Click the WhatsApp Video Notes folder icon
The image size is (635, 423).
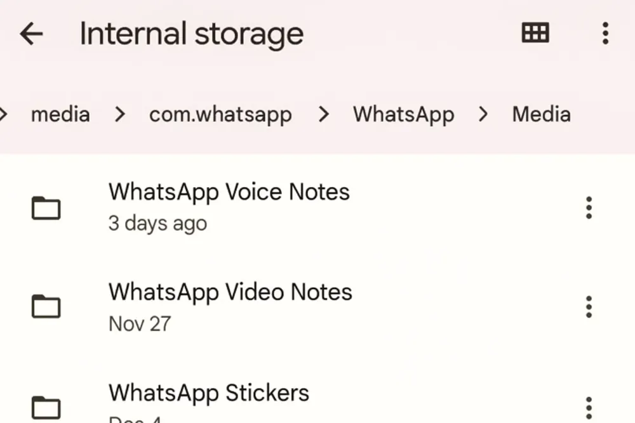[45, 306]
